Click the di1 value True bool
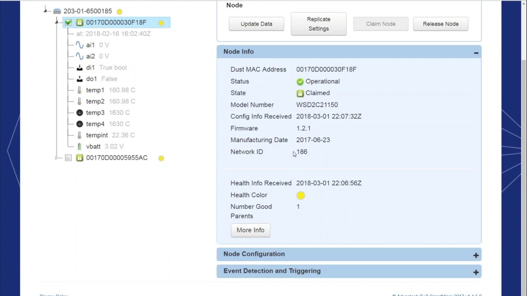Screen dimensions: 527x296 113,67
